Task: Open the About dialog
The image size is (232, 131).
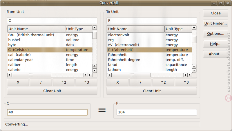Action: tap(215, 54)
